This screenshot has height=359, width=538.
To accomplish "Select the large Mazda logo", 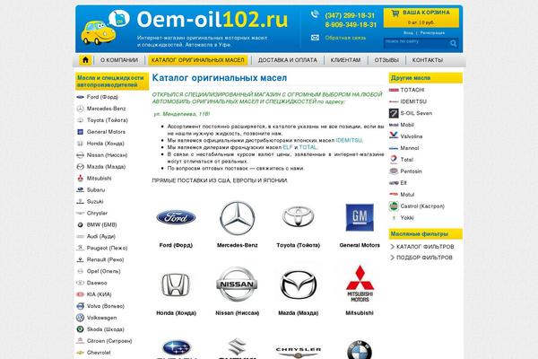I will pos(299,285).
